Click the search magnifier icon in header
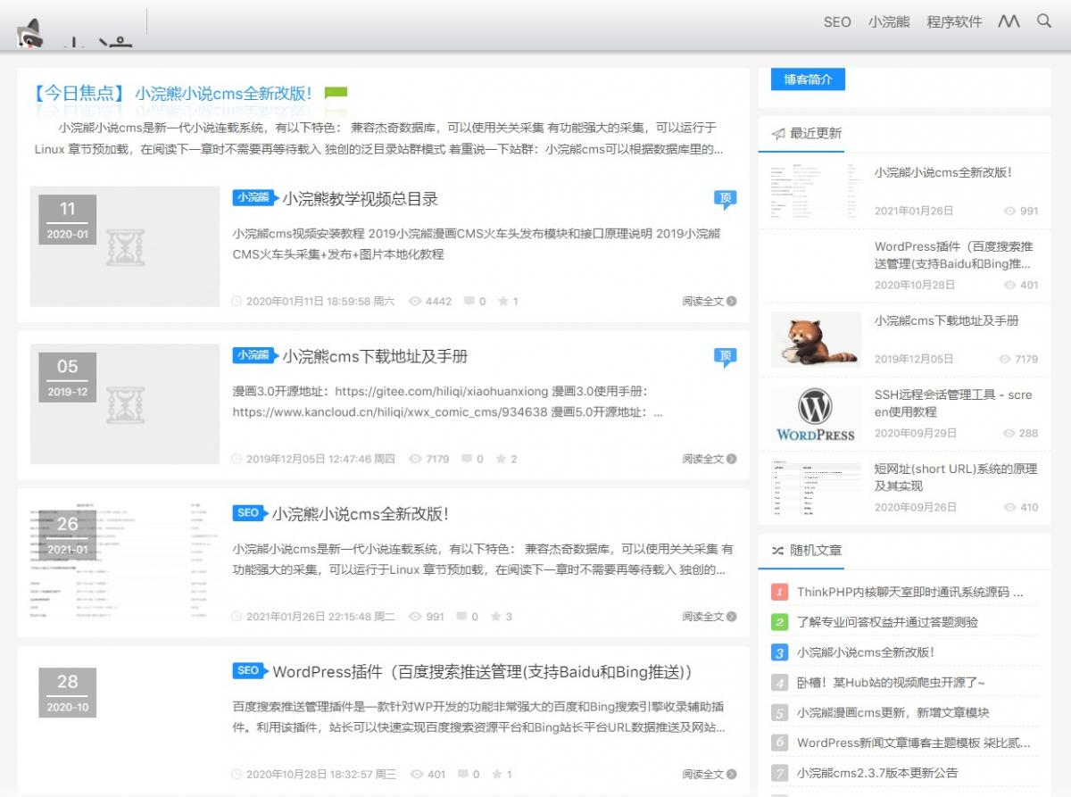Viewport: 1071px width, 797px height. point(1043,21)
